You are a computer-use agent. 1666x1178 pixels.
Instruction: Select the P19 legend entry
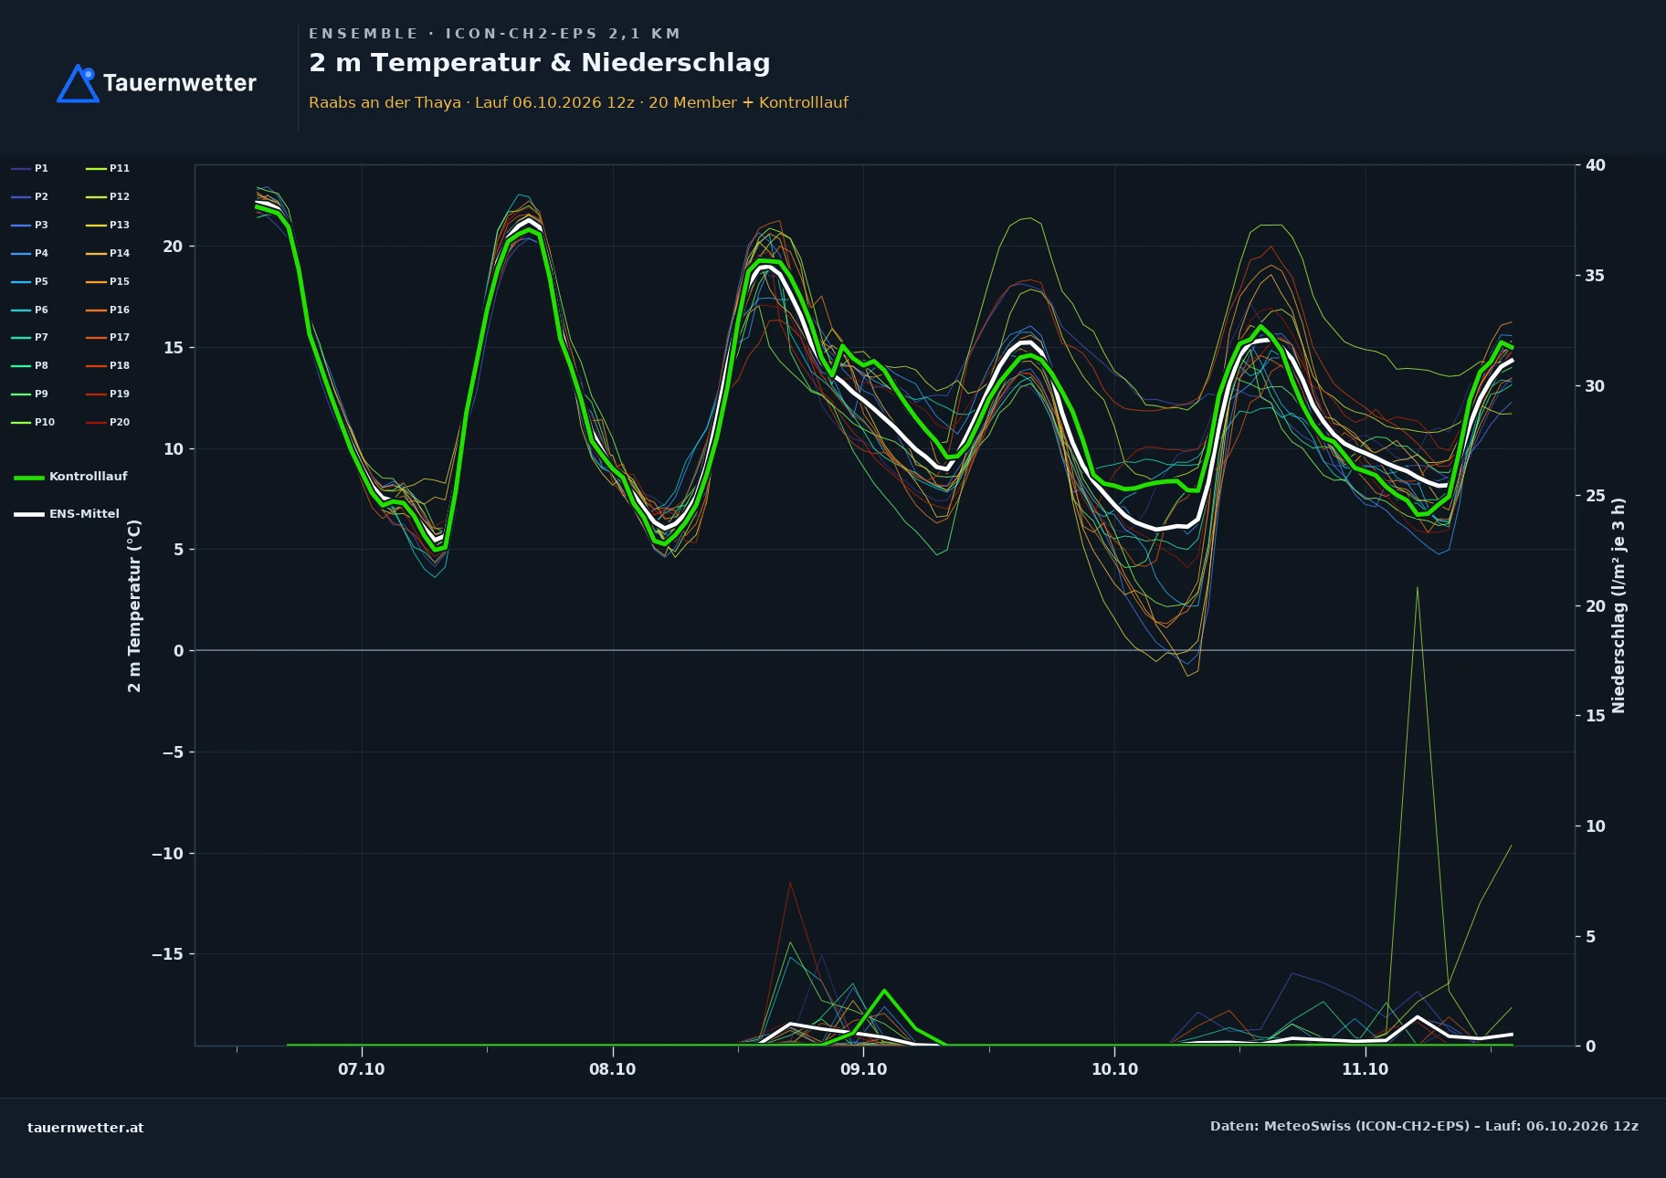(x=108, y=394)
